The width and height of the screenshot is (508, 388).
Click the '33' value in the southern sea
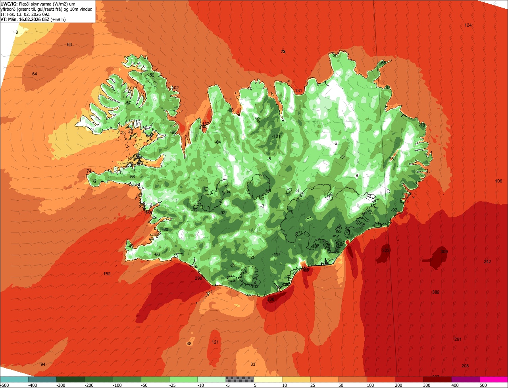click(253, 365)
